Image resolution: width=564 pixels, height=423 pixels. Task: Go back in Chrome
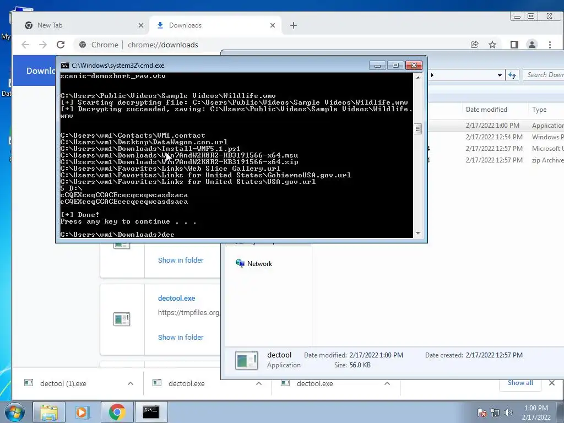pos(25,45)
